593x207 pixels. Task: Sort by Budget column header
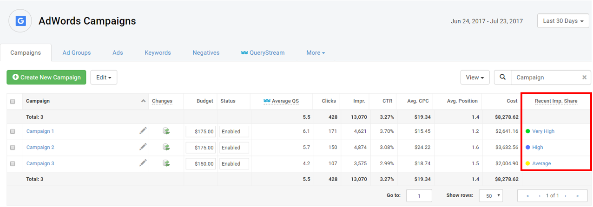coord(205,101)
